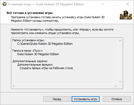Click the C:\Games install path line
This screenshot has width=134, height=105.
[x=45, y=44]
